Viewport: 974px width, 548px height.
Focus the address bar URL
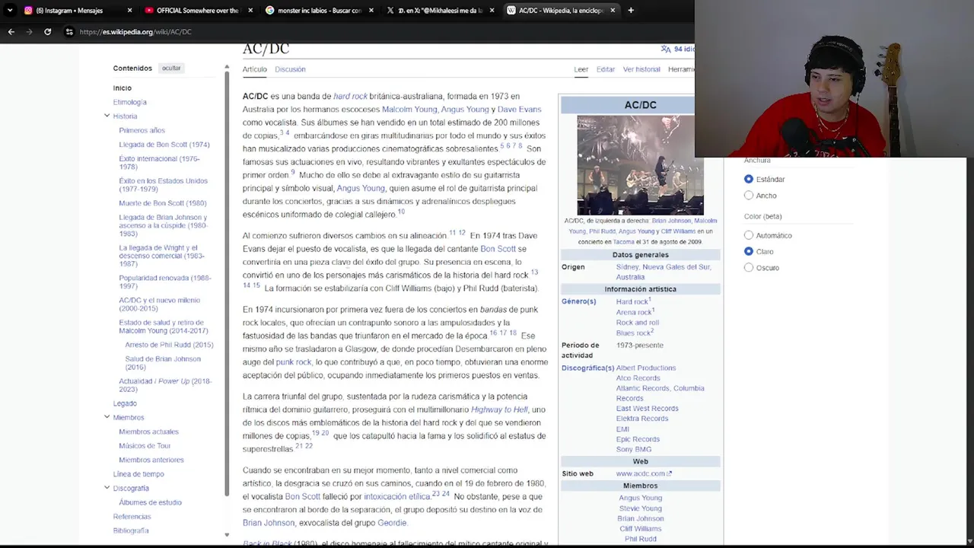[x=135, y=32]
